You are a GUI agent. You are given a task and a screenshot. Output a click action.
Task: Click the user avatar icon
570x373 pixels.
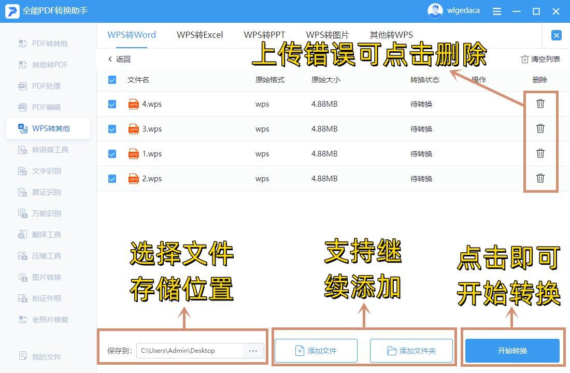tap(435, 11)
